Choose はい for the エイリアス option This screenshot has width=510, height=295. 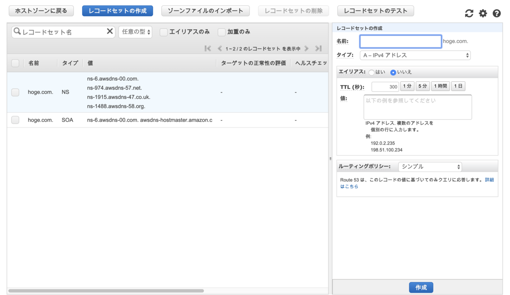click(x=371, y=72)
